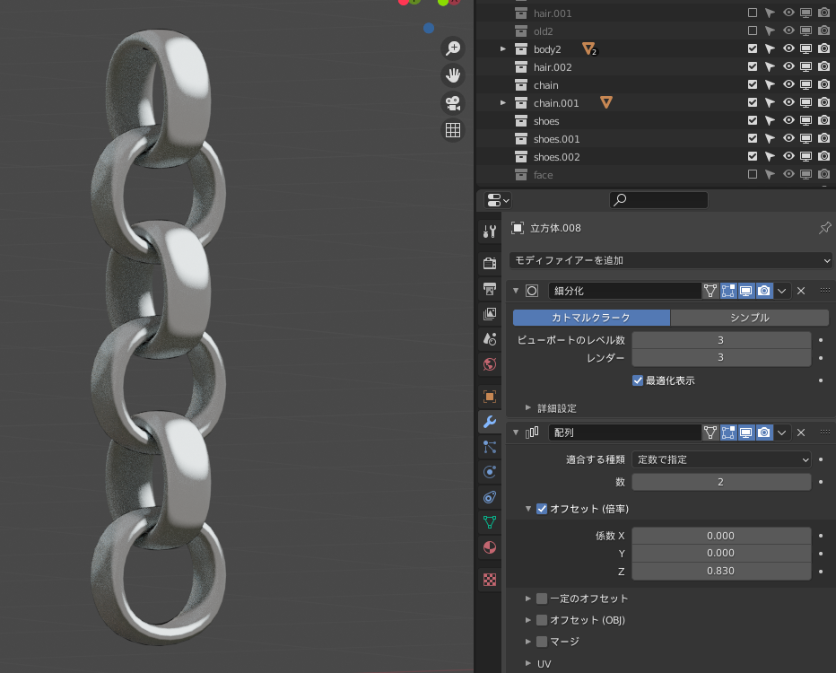Screen dimensions: 836x673
Task: Open the Modifier properties wrench tab
Action: click(x=490, y=422)
